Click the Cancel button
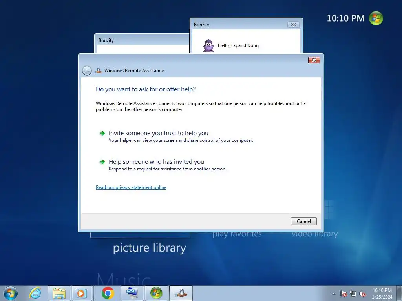This screenshot has height=301, width=402. [304, 221]
